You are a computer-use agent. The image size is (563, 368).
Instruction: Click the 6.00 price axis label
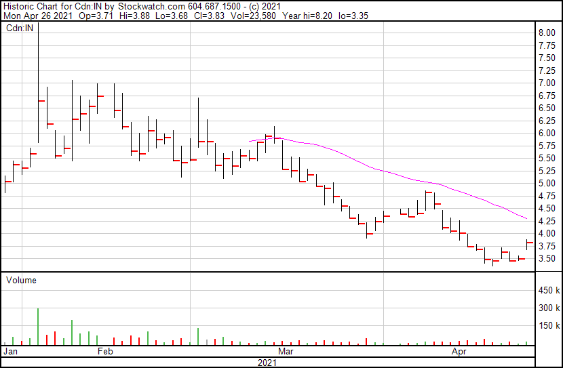547,134
